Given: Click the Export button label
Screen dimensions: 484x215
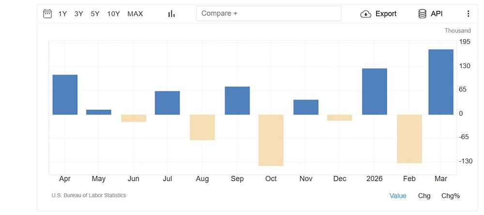Looking at the screenshot, I should coord(386,14).
